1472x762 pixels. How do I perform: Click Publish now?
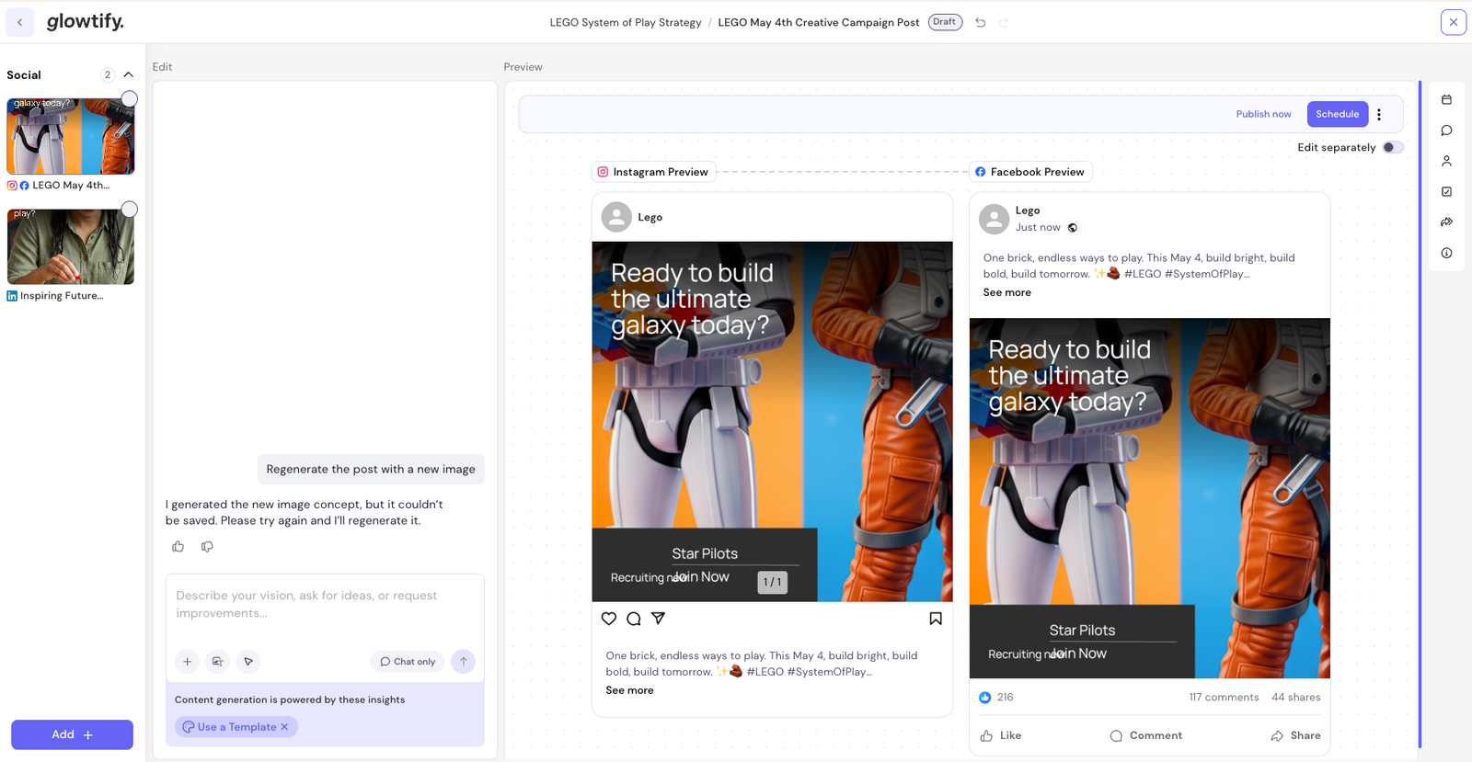click(x=1263, y=114)
